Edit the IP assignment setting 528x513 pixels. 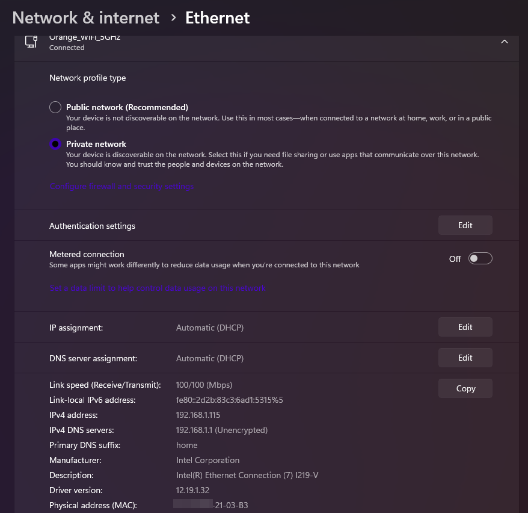pyautogui.click(x=465, y=327)
